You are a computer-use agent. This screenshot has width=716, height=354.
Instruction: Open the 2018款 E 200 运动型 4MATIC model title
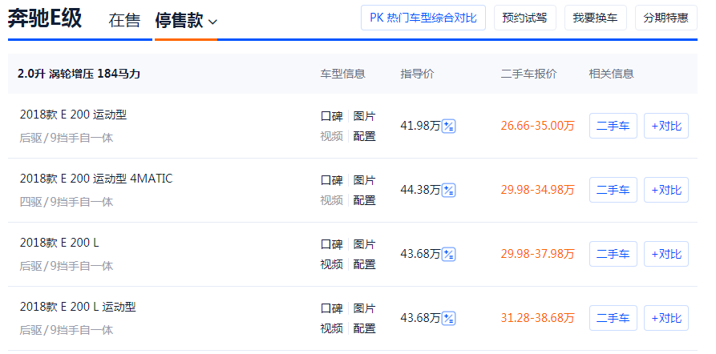[x=96, y=179]
